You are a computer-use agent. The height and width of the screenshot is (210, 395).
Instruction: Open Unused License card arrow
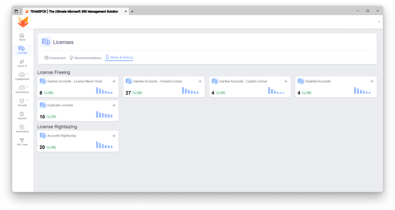(199, 81)
